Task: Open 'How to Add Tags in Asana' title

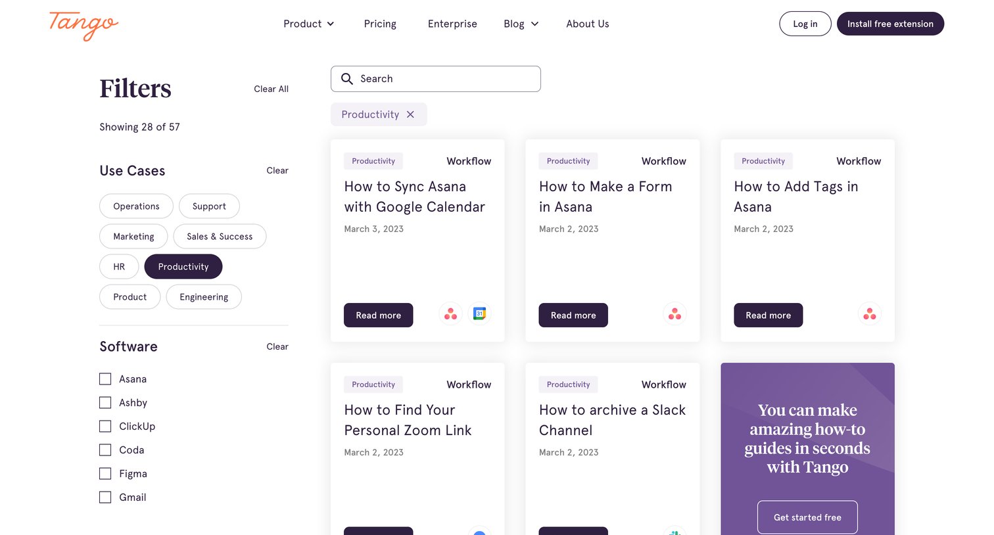Action: (796, 197)
